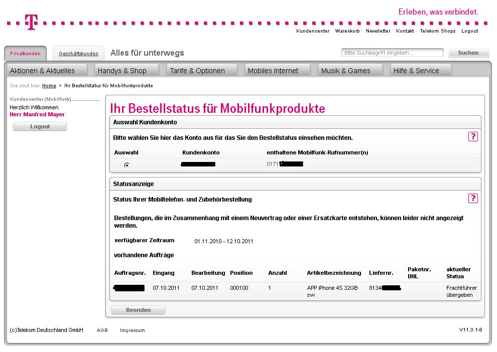Viewport: 497px width, 352px height.
Task: Open Tarife & Optionen menu
Action: tap(197, 71)
